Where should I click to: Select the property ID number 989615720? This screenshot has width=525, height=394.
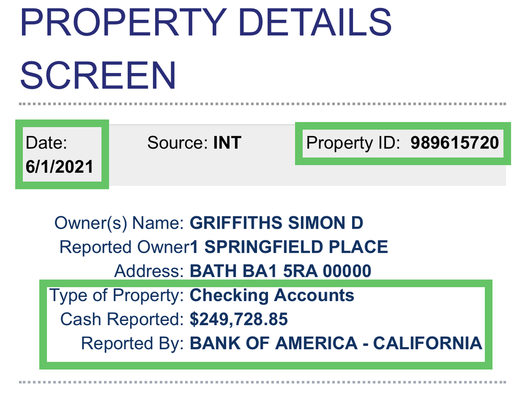[x=454, y=143]
